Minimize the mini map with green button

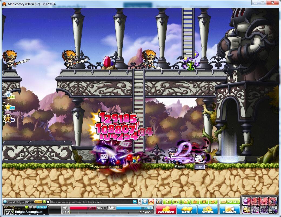click(26, 207)
